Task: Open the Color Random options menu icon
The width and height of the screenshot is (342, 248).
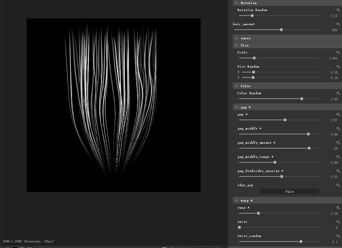Action: click(x=338, y=93)
